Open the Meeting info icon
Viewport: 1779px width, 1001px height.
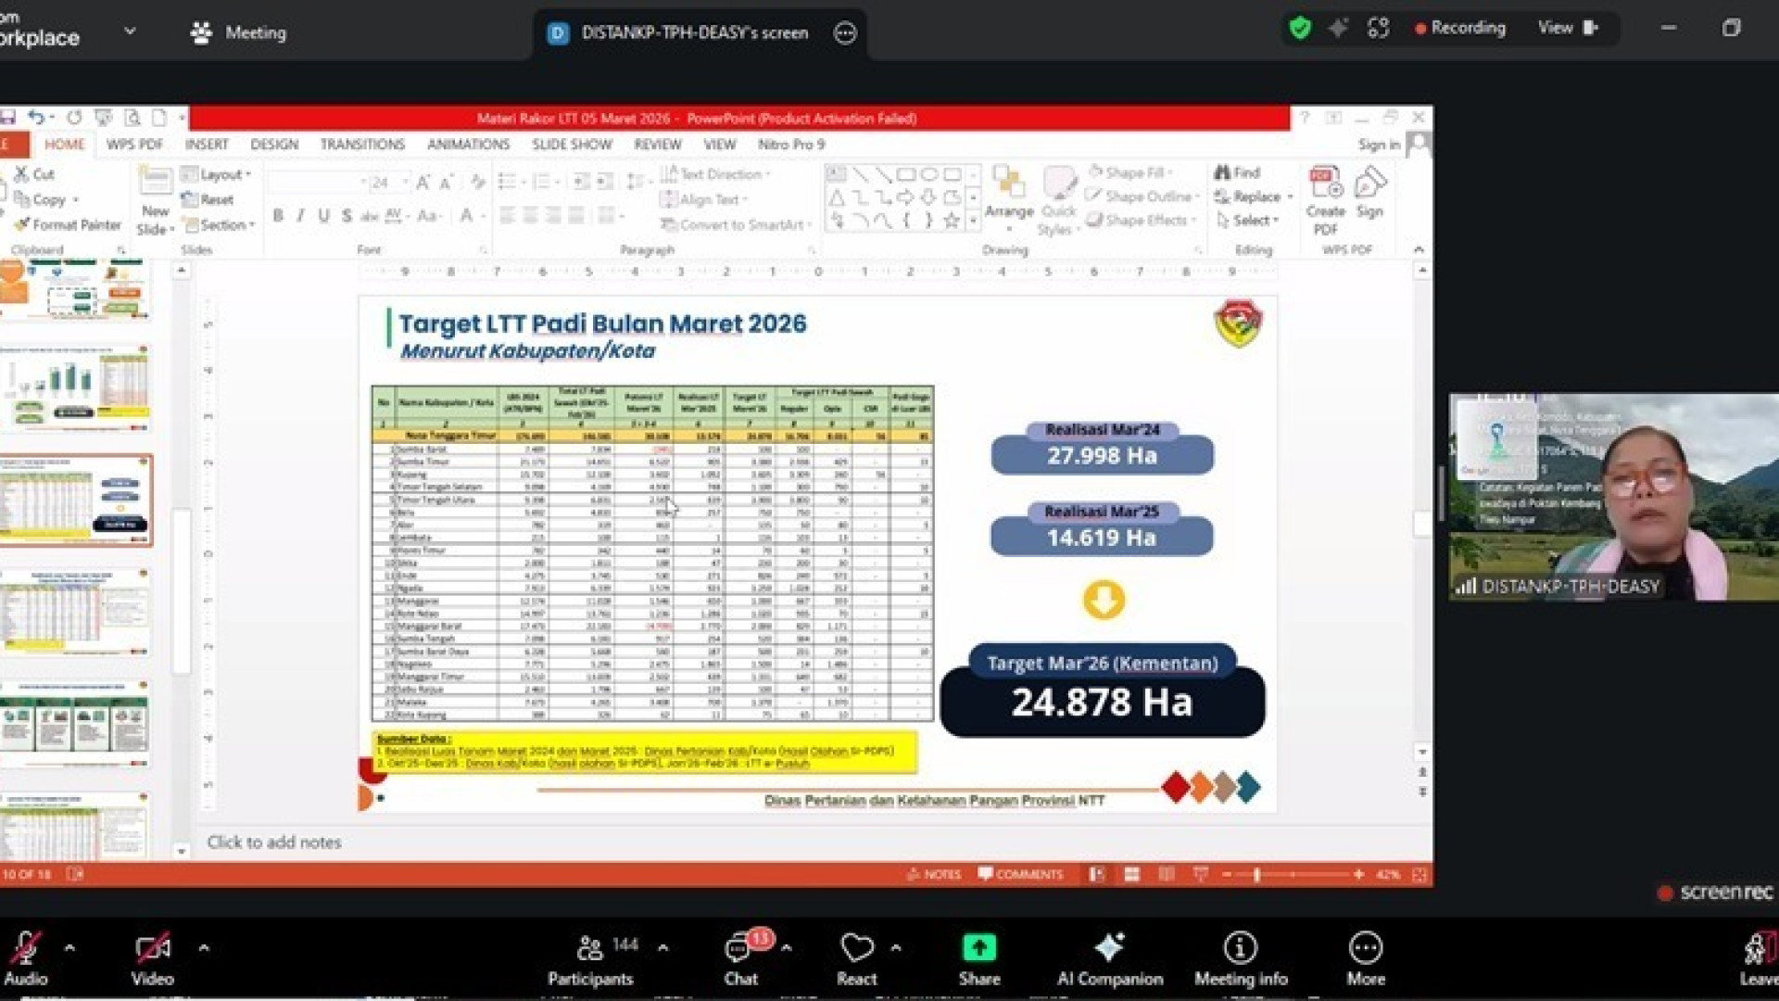click(x=1240, y=948)
